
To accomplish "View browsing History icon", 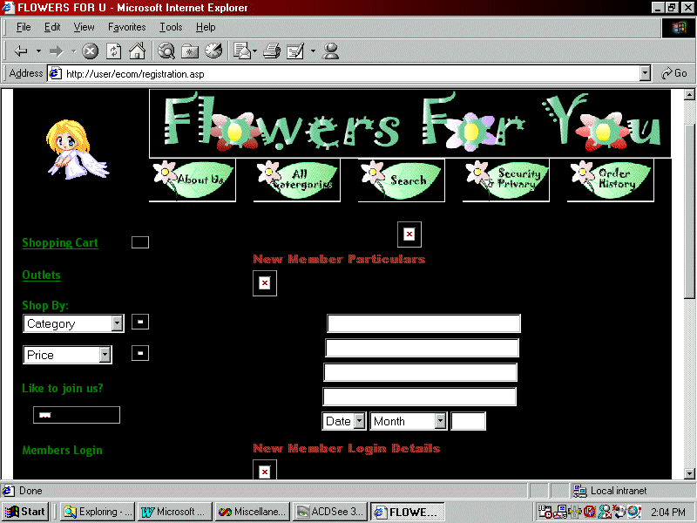I will point(213,51).
